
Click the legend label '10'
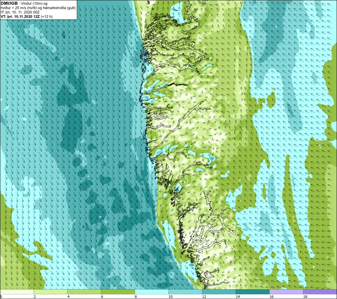[171, 297]
